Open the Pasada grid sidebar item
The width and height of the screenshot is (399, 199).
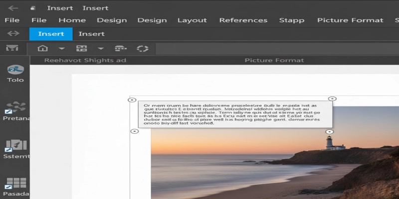coord(16,185)
